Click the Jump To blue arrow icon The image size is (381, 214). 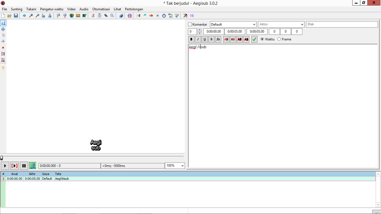(x=24, y=15)
